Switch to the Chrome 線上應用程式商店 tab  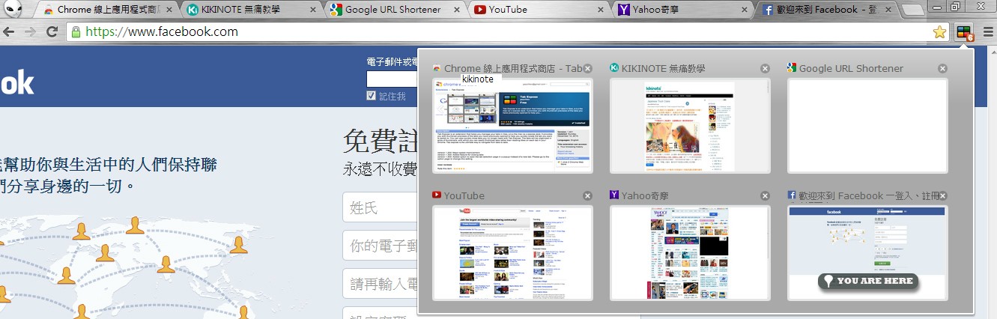(x=109, y=10)
